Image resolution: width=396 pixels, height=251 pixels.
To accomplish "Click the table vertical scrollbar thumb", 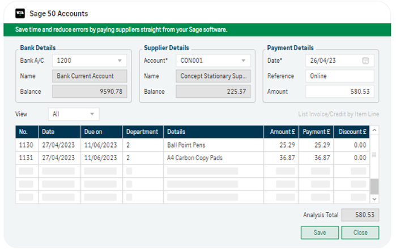I will (374, 186).
